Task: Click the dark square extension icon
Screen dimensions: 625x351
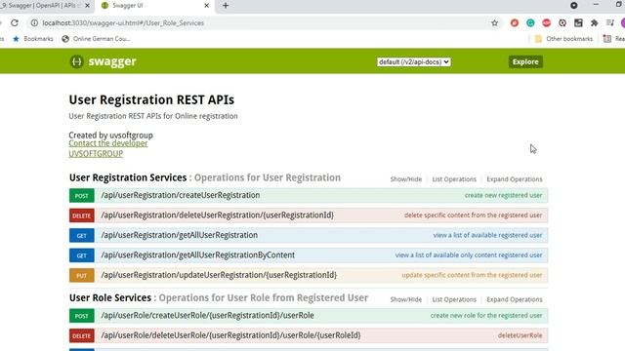Action: [578, 23]
